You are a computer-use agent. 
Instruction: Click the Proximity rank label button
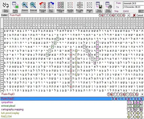pyautogui.click(x=79, y=11)
